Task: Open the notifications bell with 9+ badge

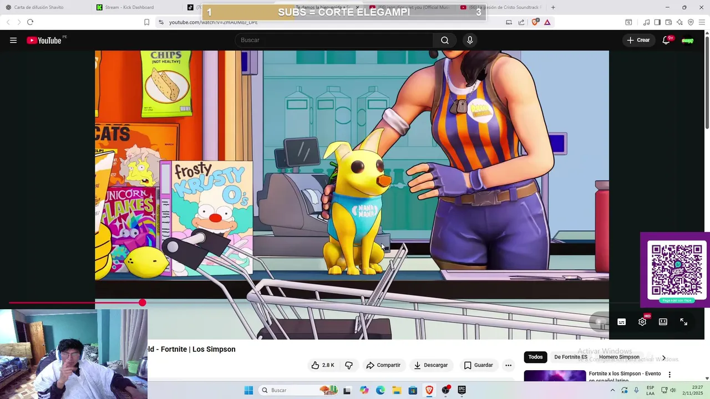Action: point(667,40)
